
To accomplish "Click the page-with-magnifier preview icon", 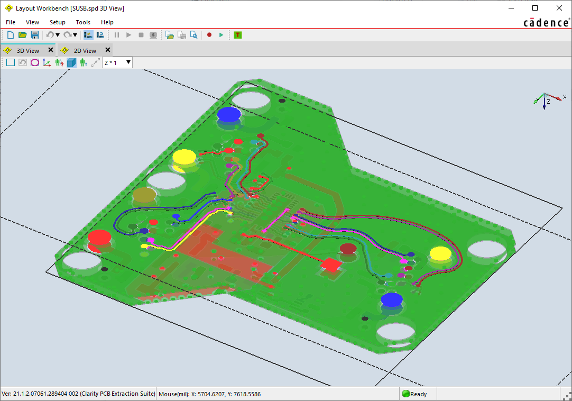I will click(x=193, y=35).
